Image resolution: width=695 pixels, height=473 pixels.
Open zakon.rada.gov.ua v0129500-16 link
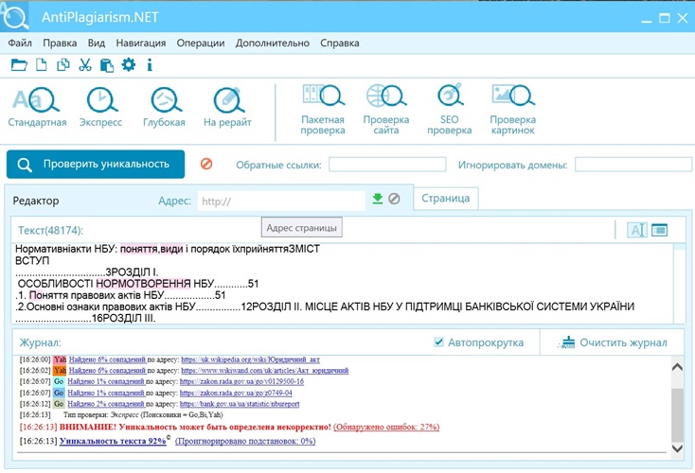(241, 381)
